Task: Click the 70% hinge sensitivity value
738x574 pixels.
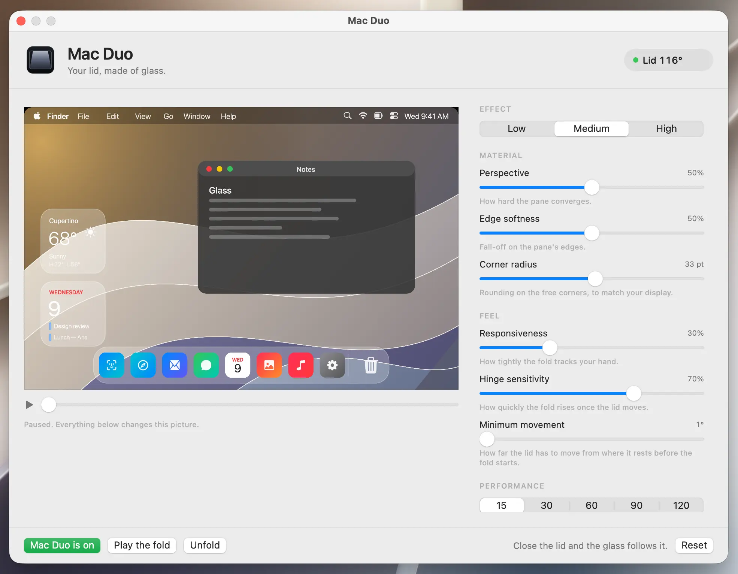Action: tap(695, 379)
